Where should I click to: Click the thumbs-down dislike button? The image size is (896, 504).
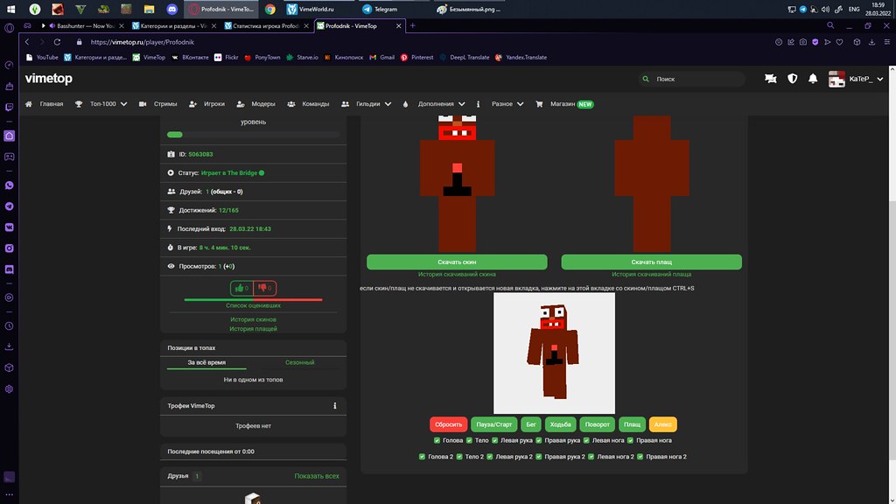[x=265, y=288]
